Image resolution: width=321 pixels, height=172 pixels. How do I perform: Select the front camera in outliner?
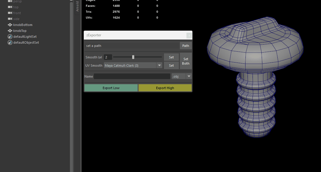coord(17,13)
